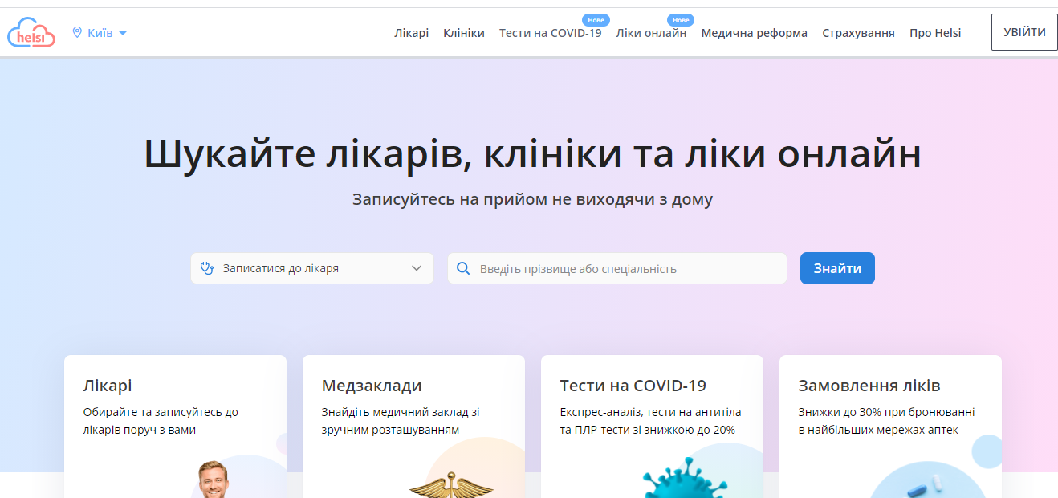The image size is (1058, 498).
Task: Expand the Київ city selector
Action: tap(100, 32)
